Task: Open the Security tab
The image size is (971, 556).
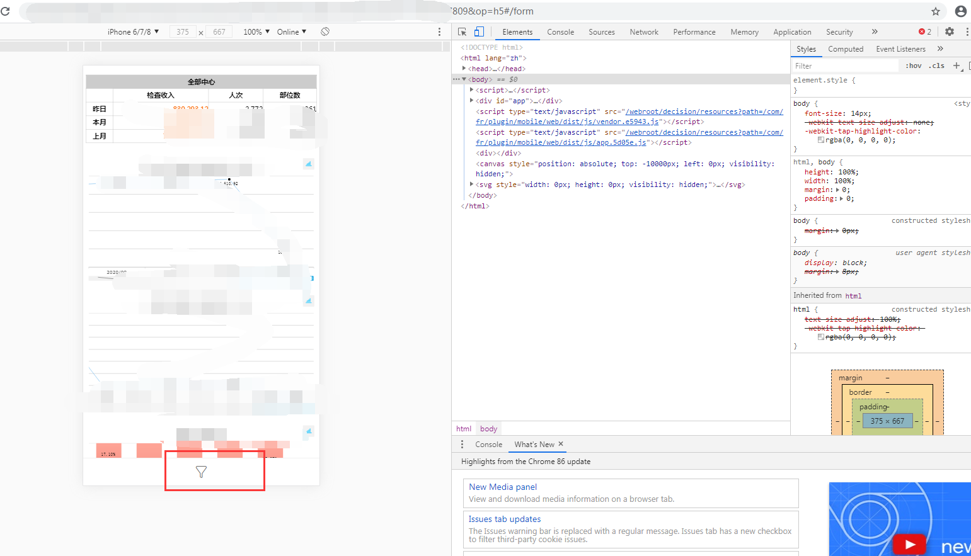Action: 839,31
